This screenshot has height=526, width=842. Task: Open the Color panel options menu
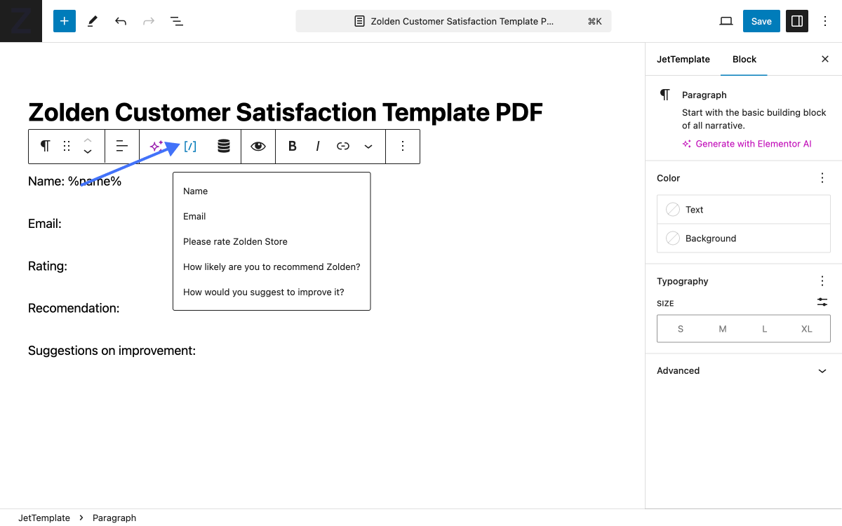point(822,177)
